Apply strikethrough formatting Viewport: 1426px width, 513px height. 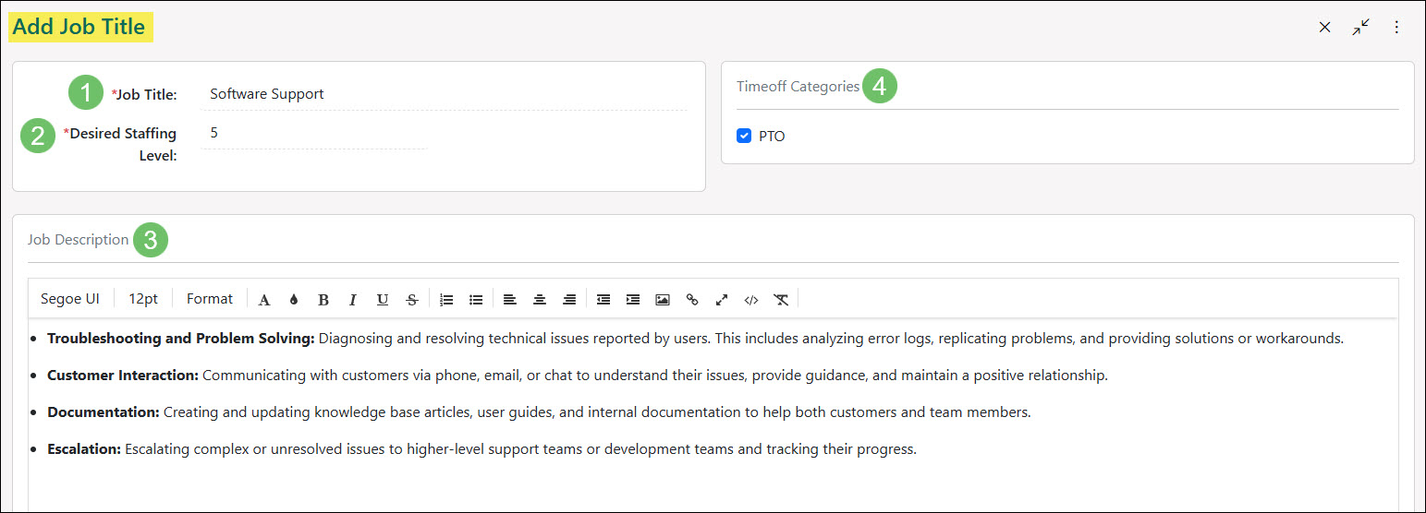tap(412, 300)
